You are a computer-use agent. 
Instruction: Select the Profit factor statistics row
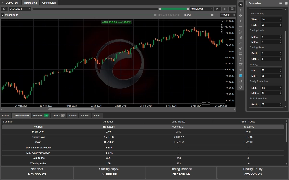point(143,132)
